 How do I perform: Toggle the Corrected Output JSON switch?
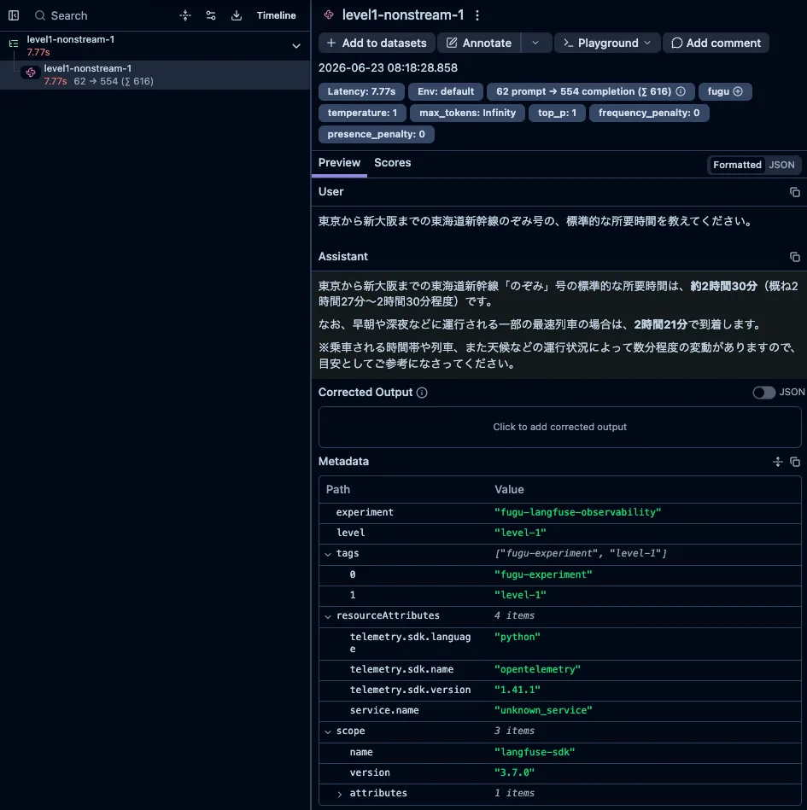pos(763,393)
